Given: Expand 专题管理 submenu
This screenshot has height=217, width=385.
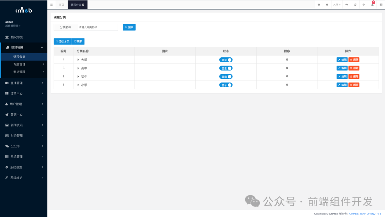Looking at the screenshot, I should point(24,64).
